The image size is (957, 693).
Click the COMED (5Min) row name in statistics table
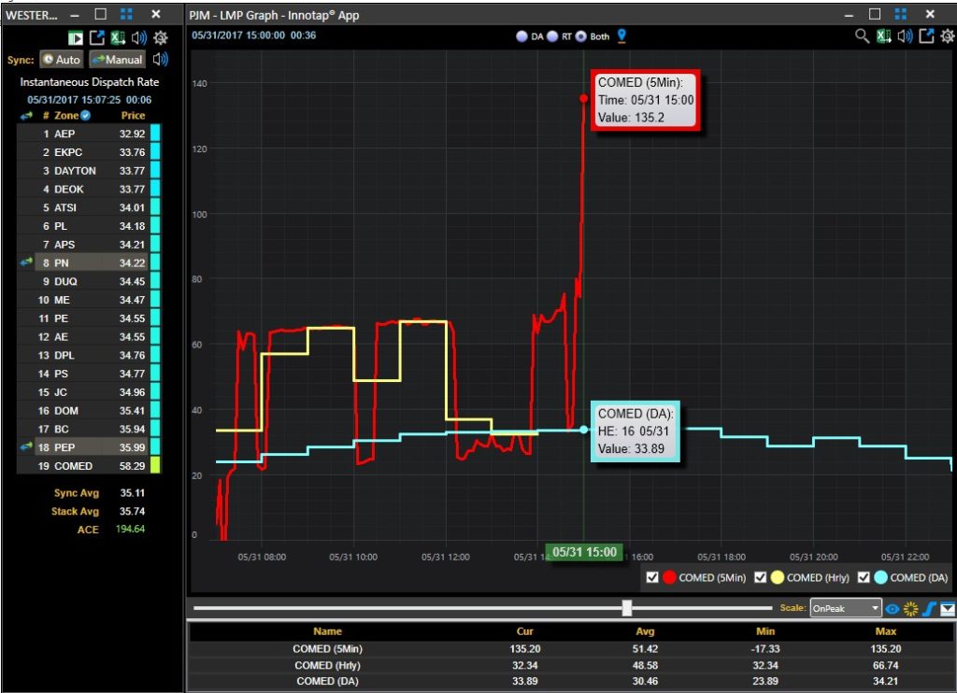tap(328, 648)
